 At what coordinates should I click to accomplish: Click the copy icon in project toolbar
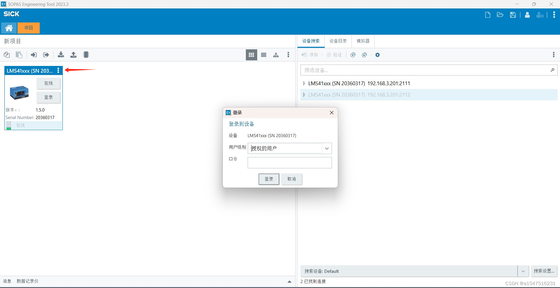(7, 55)
